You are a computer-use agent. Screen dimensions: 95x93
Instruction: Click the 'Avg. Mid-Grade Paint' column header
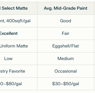coord(66,8)
